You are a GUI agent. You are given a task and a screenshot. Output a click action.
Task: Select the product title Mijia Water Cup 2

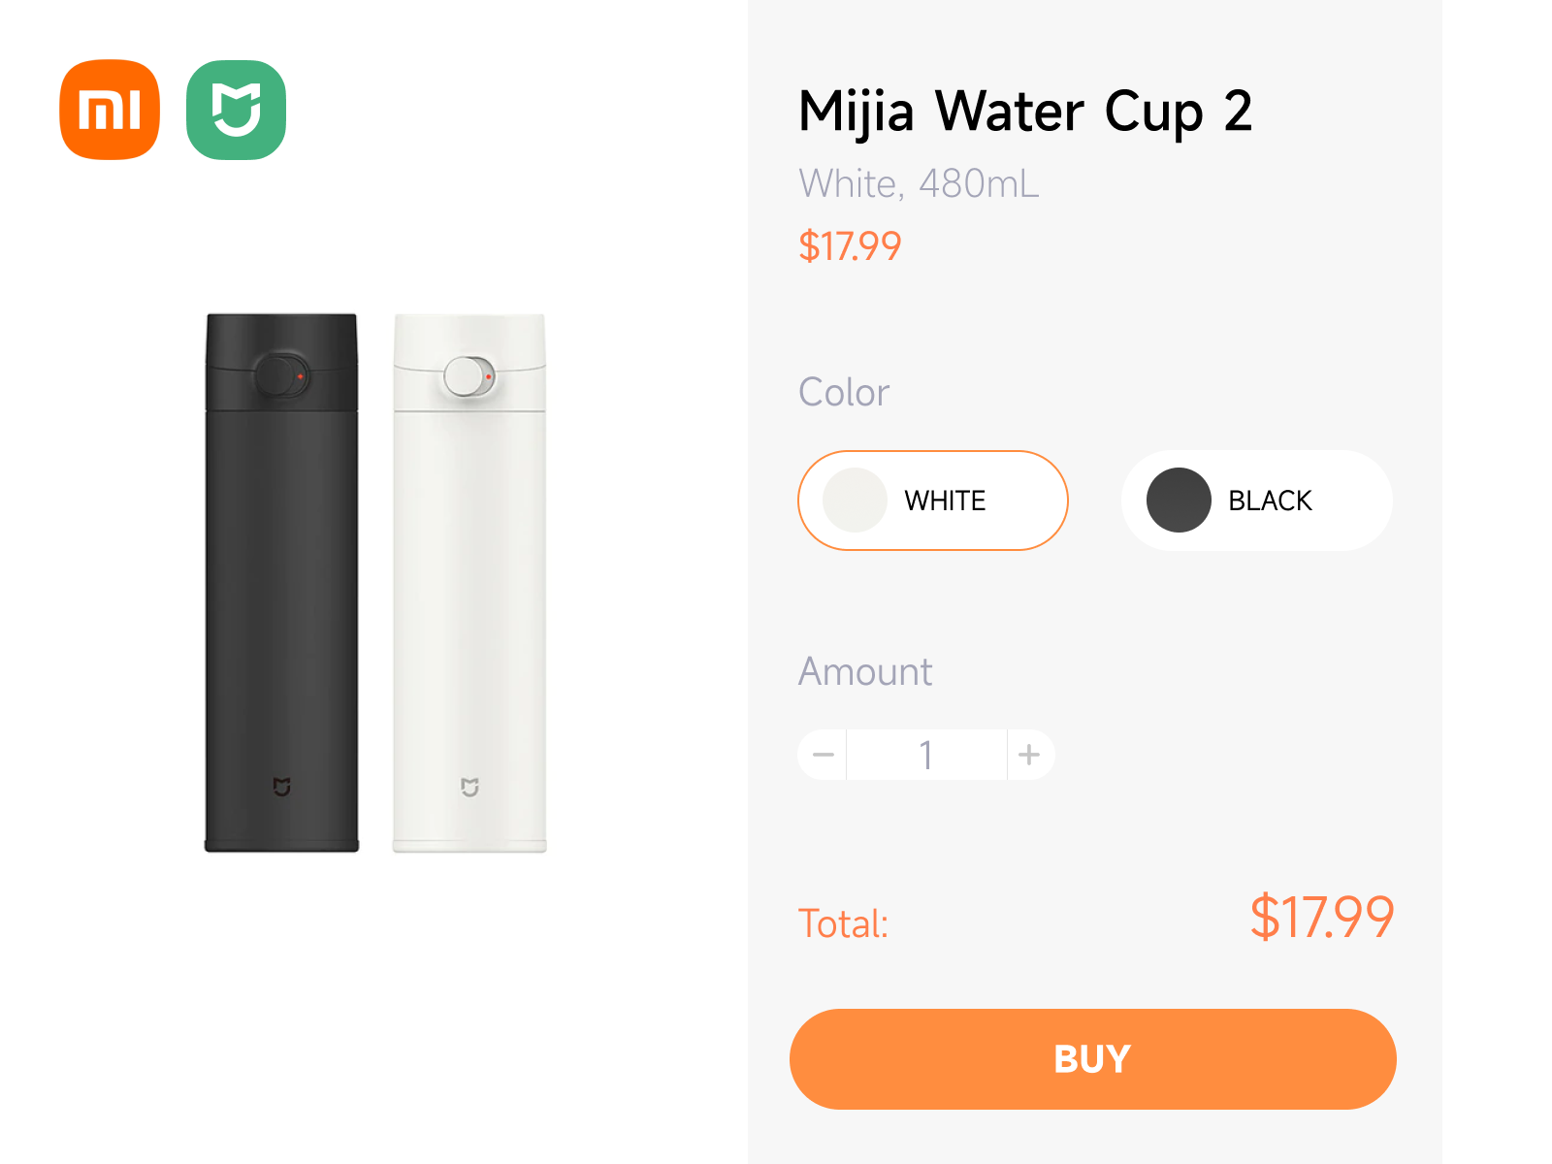click(1025, 111)
